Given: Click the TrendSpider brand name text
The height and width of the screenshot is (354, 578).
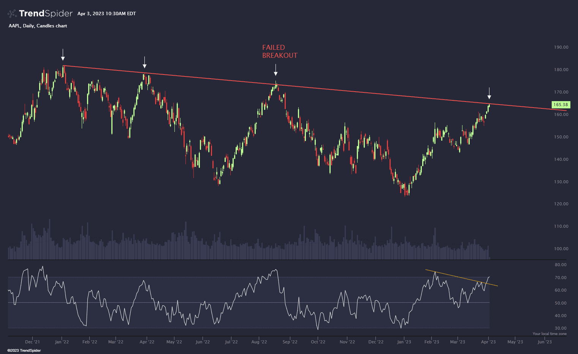Looking at the screenshot, I should [x=46, y=14].
